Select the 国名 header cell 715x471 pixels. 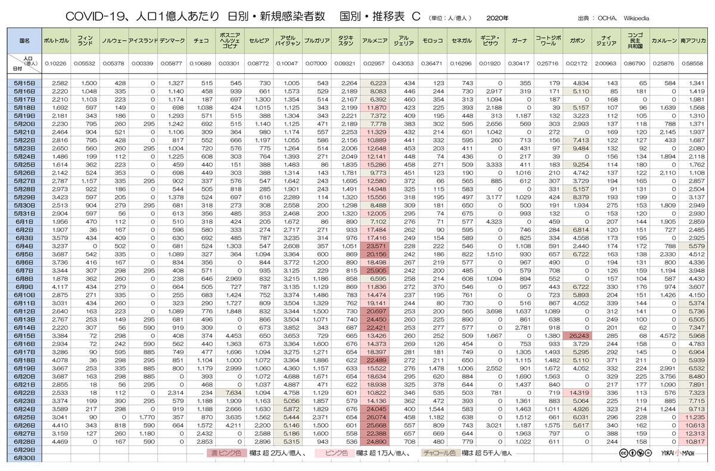pos(25,40)
